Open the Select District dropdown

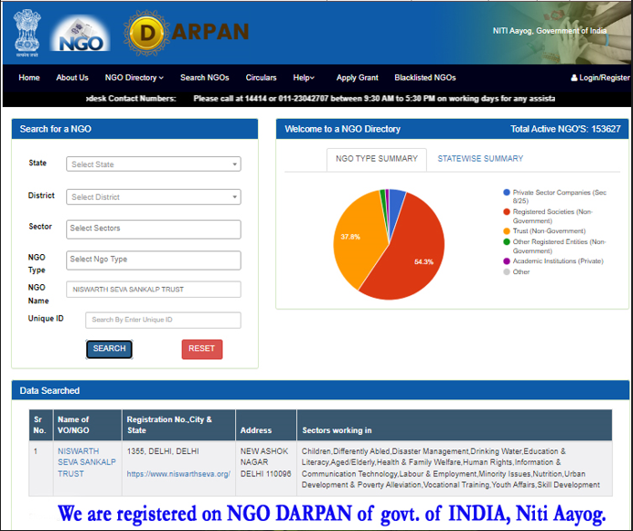tap(153, 197)
